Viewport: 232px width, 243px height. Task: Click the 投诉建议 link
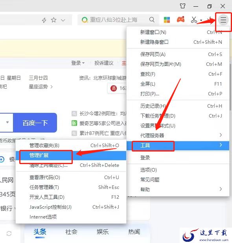pyautogui.click(x=104, y=63)
